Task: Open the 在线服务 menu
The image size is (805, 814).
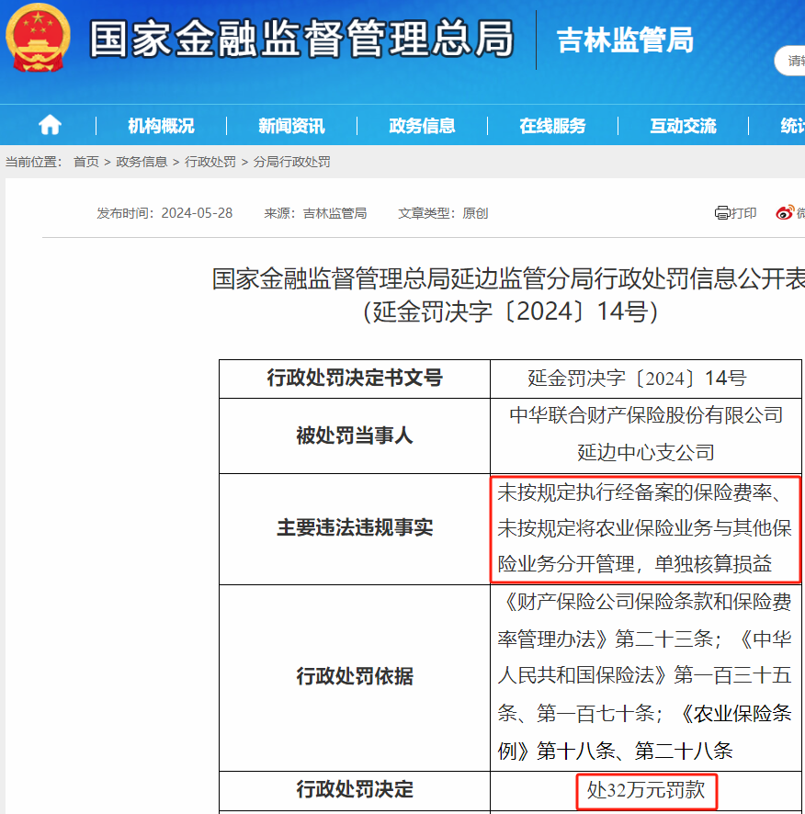Action: click(x=552, y=125)
